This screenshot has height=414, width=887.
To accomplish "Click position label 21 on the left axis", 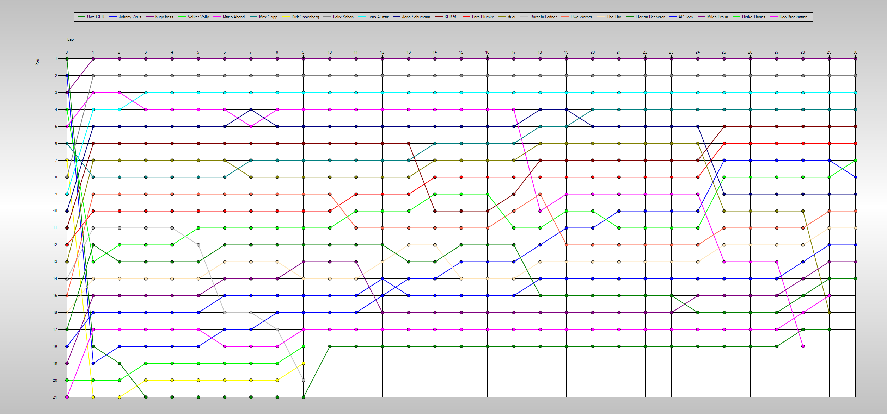I will pos(55,397).
